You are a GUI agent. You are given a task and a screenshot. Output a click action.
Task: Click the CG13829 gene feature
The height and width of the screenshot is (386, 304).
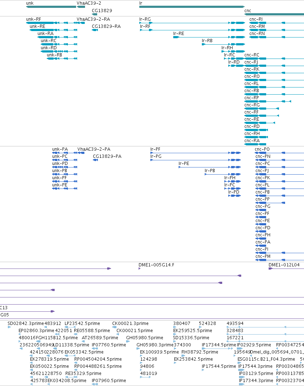pos(95,14)
